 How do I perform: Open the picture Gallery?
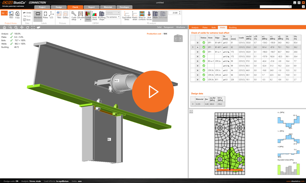click(65, 15)
